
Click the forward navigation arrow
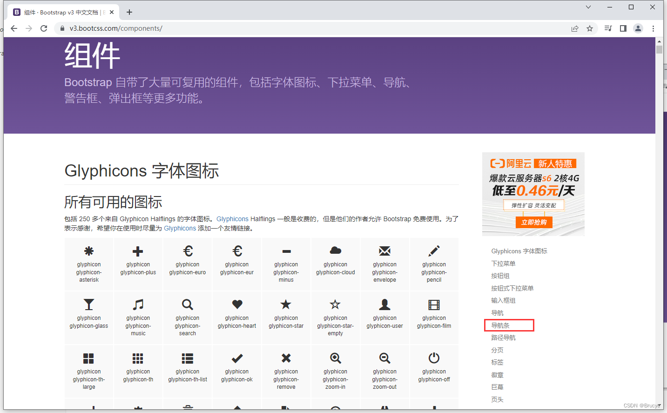click(29, 28)
